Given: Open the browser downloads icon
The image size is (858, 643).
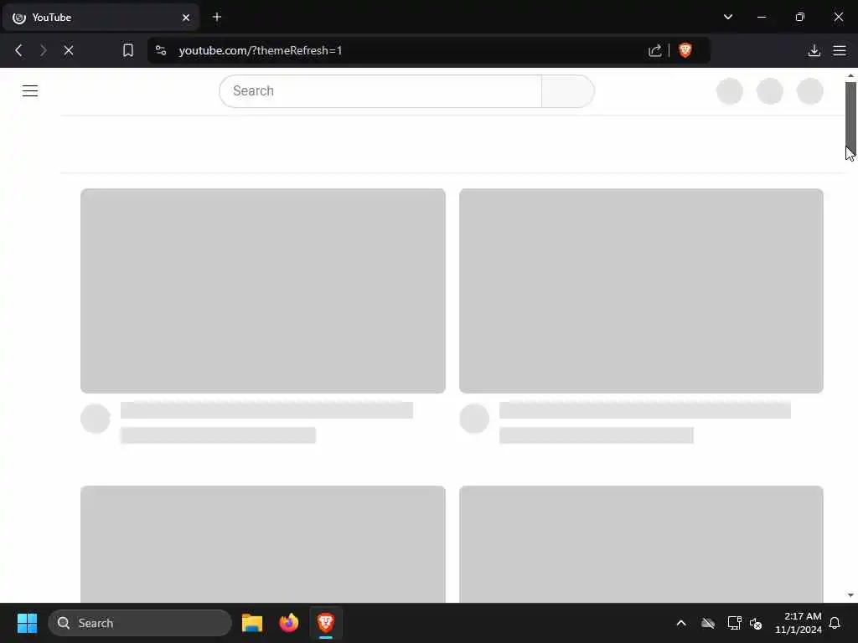Looking at the screenshot, I should tap(814, 50).
